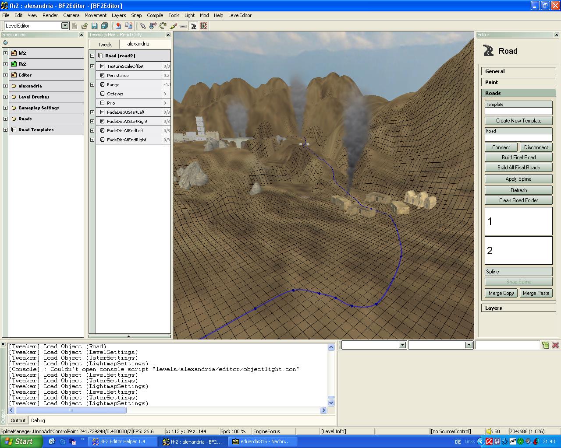Open the Compile menu
Image resolution: width=561 pixels, height=448 pixels.
[155, 15]
